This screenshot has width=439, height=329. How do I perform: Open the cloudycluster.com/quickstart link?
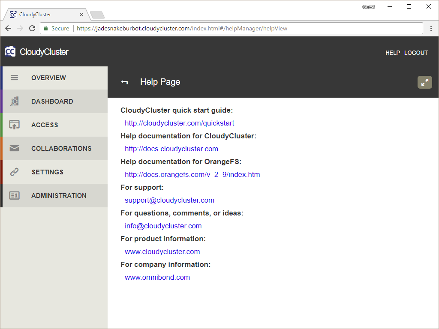click(180, 123)
